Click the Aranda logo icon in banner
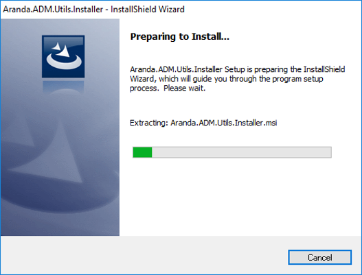This screenshot has width=362, height=275. (x=63, y=56)
